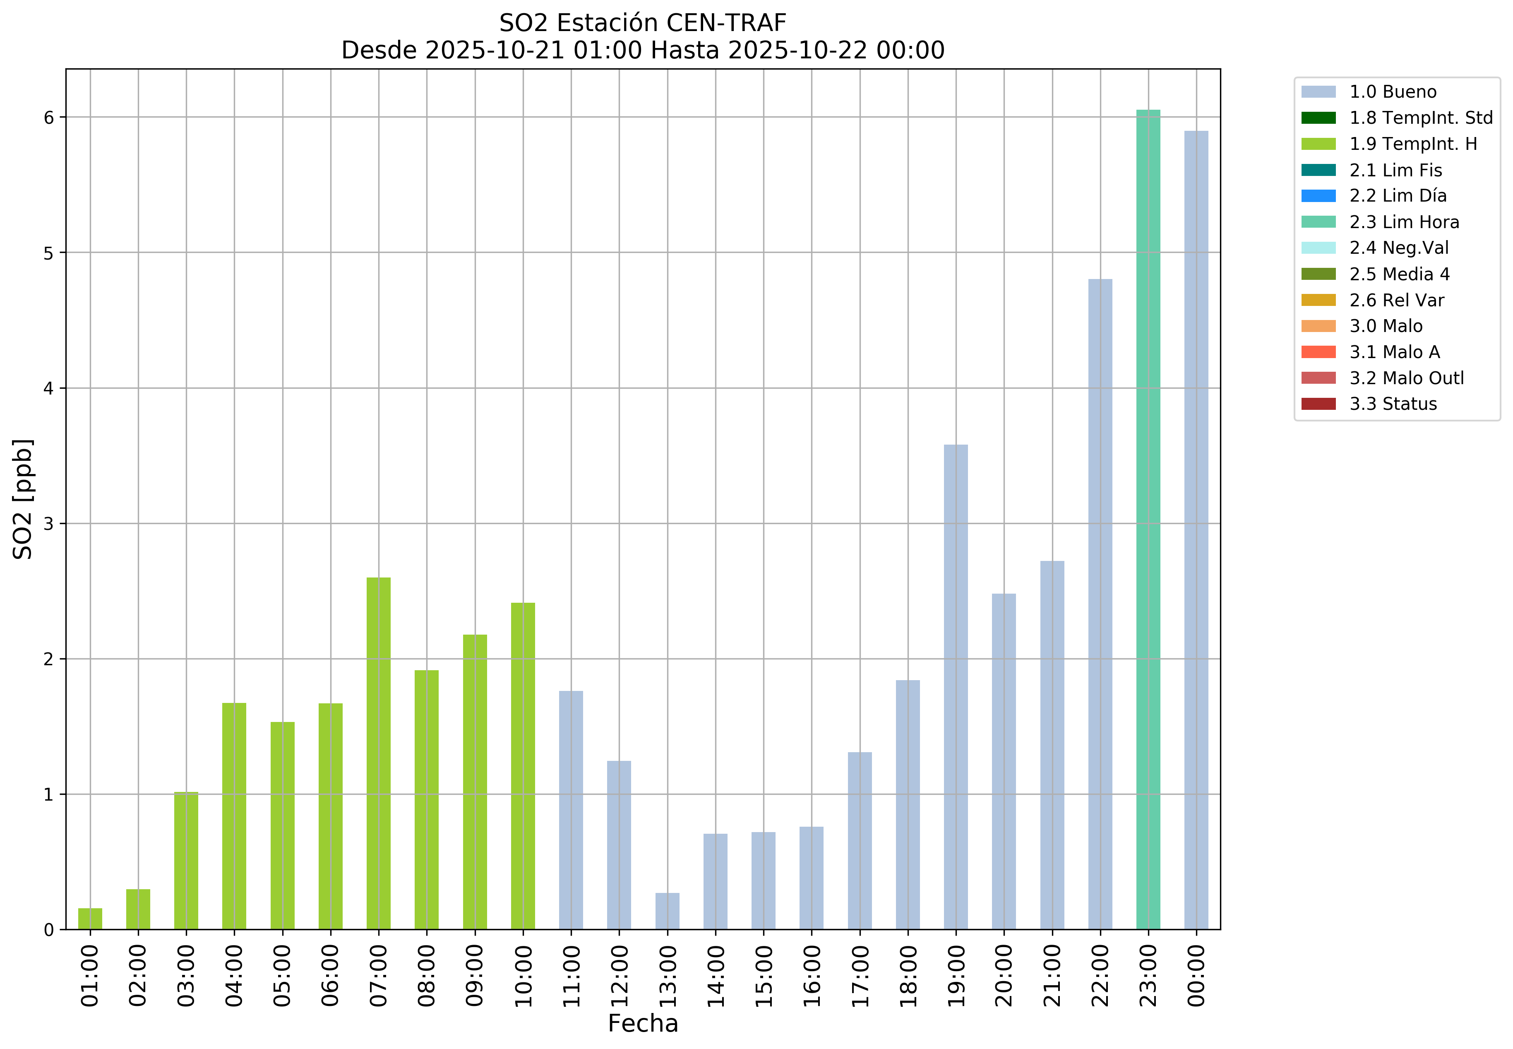Click the 1.9 TempInt. H legend swatch

tap(1318, 144)
